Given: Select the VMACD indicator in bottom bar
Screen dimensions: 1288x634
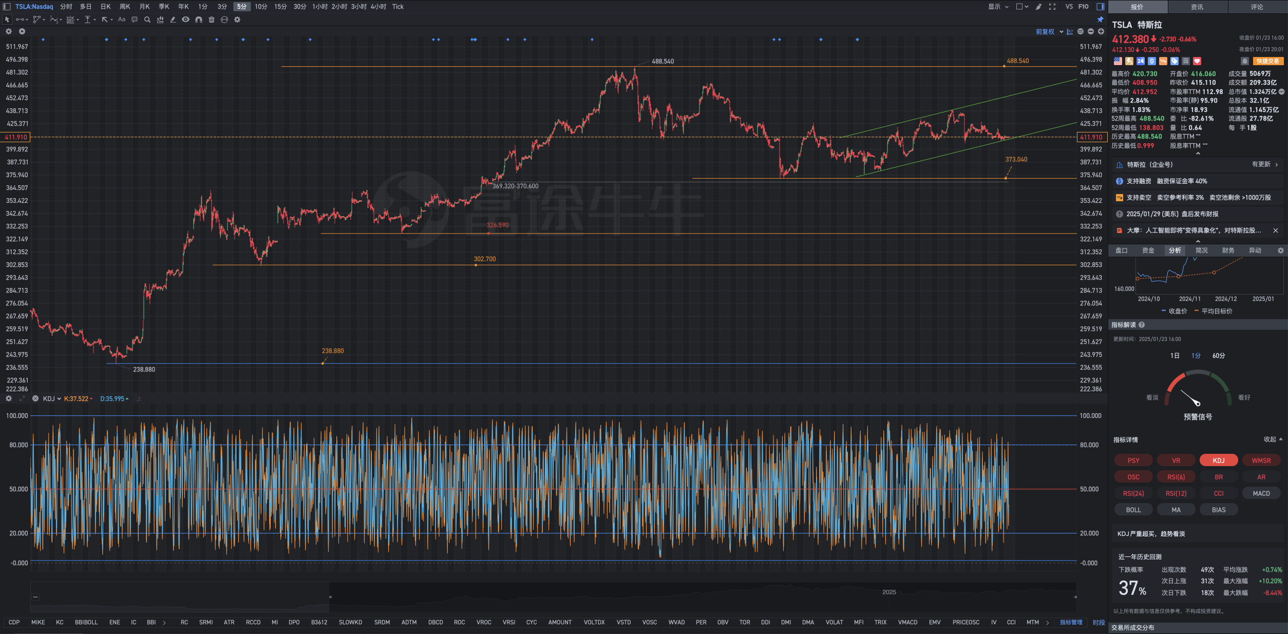Looking at the screenshot, I should pyautogui.click(x=907, y=622).
